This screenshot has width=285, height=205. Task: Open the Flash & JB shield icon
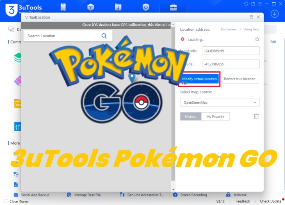[x=146, y=7]
